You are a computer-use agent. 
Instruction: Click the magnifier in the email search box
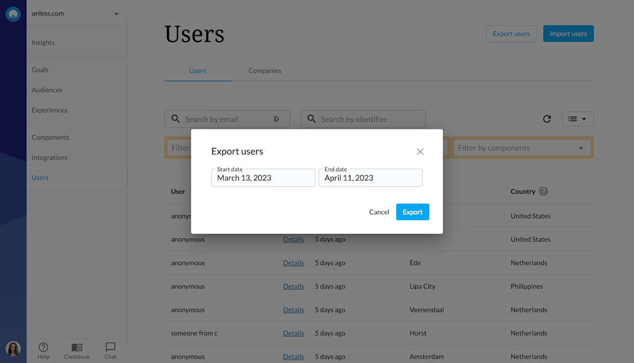point(175,119)
